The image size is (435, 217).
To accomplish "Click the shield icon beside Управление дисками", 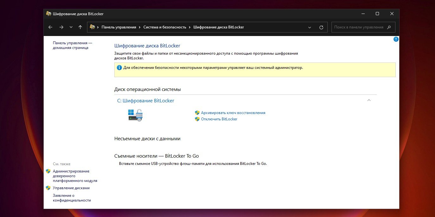I will click(48, 188).
